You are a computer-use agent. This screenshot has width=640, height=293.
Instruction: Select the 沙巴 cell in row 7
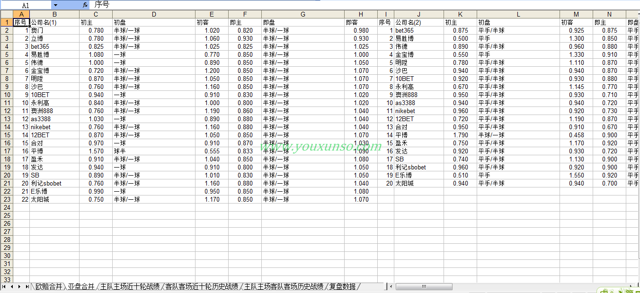point(419,71)
